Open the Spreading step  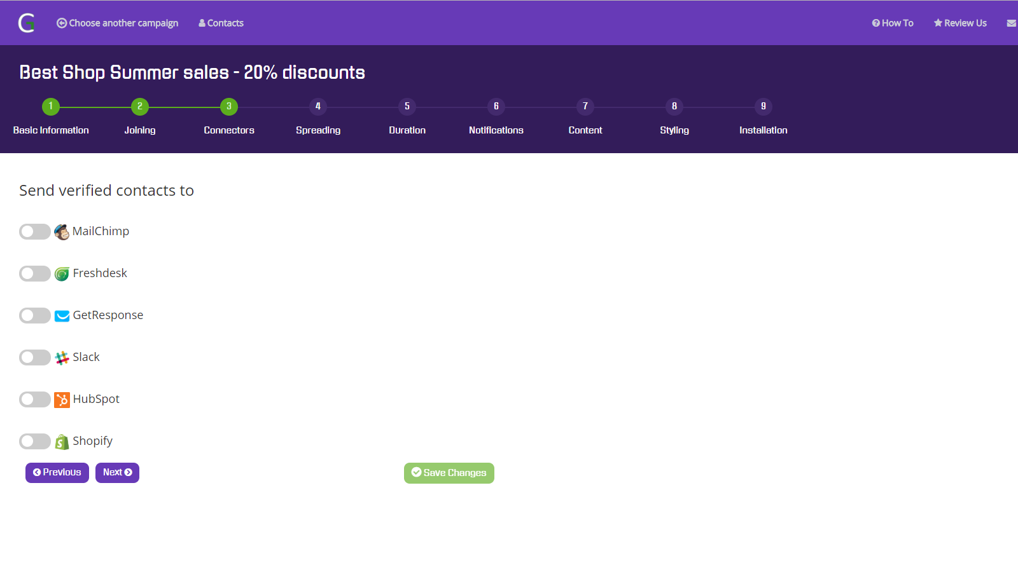point(318,130)
